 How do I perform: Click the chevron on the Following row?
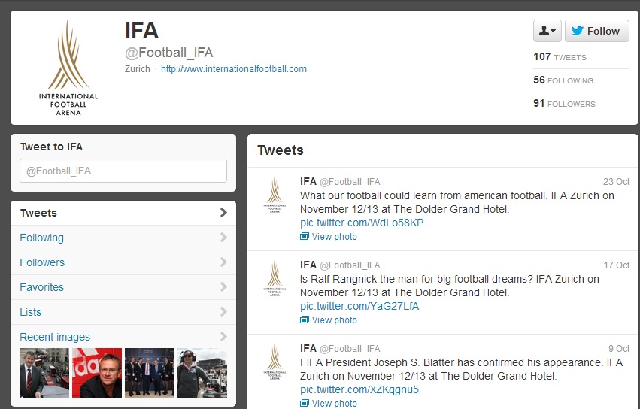tap(223, 237)
